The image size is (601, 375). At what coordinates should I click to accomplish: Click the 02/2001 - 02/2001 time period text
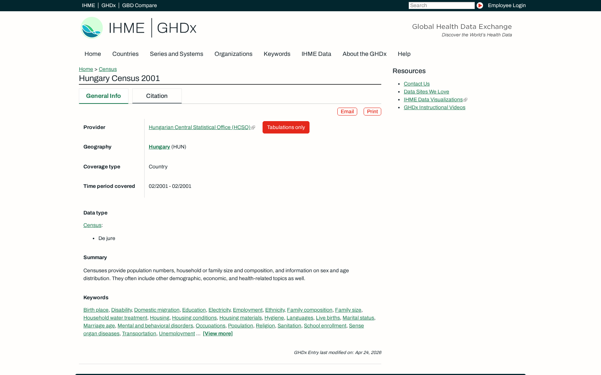(170, 186)
